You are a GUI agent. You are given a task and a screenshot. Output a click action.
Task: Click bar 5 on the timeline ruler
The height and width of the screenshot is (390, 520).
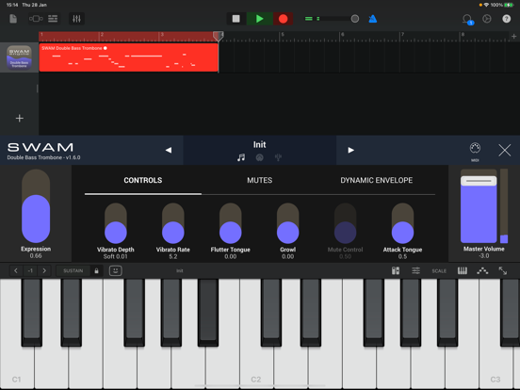283,35
